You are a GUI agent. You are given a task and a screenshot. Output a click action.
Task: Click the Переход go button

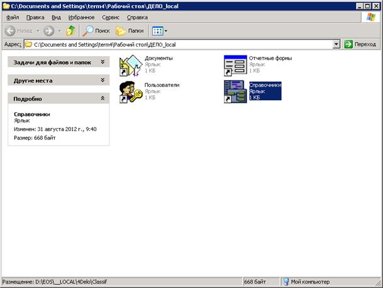tap(360, 44)
